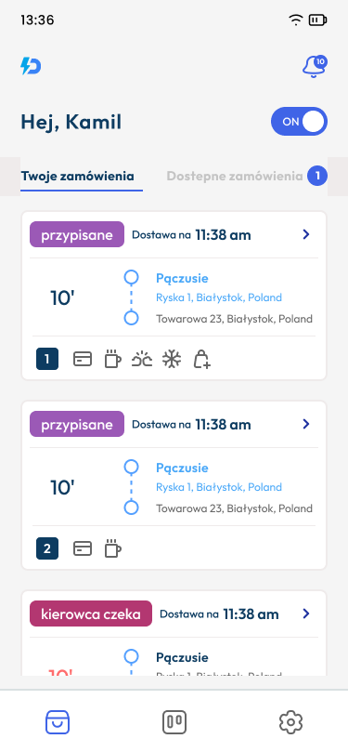Expand second przypisane order via chevron
This screenshot has width=348, height=752.
pos(306,424)
